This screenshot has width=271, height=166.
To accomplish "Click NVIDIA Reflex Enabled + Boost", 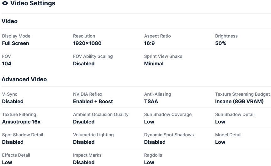I will 93,101.
